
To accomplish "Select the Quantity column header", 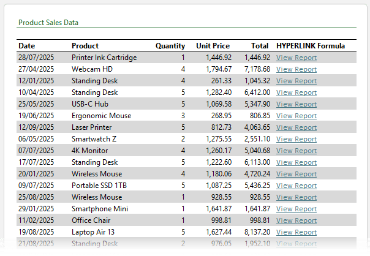I will 170,46.
